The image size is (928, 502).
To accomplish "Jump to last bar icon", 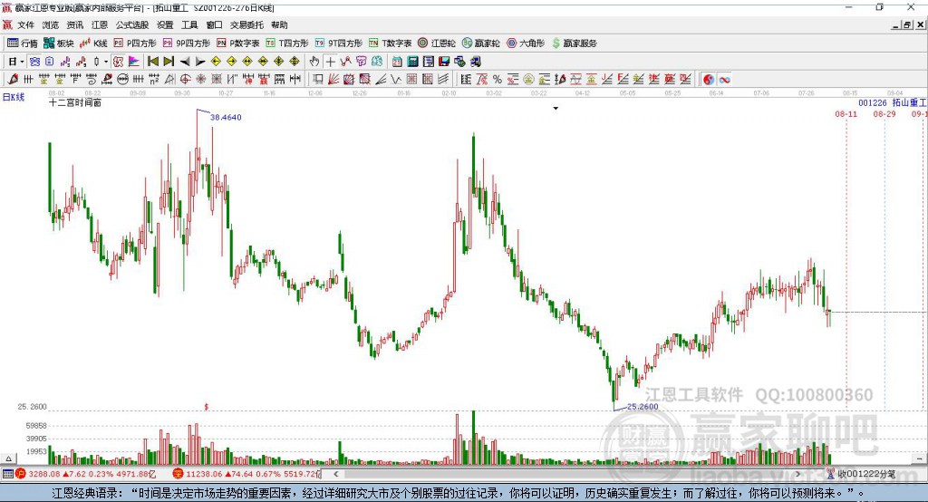I will [169, 62].
